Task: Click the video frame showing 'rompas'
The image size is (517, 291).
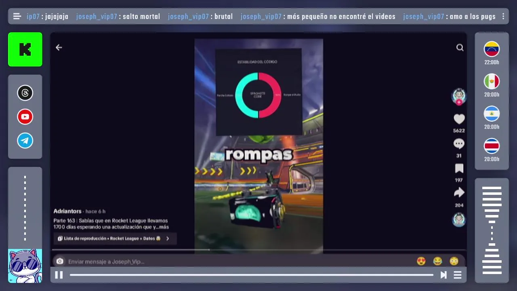Action: pos(258,146)
